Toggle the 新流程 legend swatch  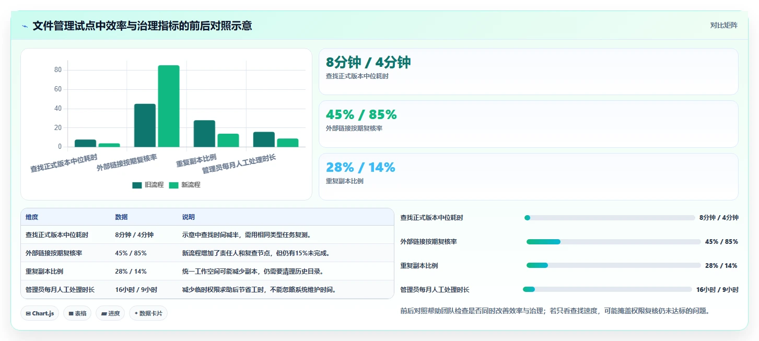point(173,185)
